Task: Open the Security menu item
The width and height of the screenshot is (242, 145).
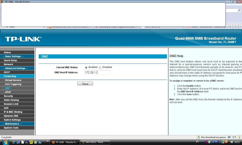Action: 17,96
